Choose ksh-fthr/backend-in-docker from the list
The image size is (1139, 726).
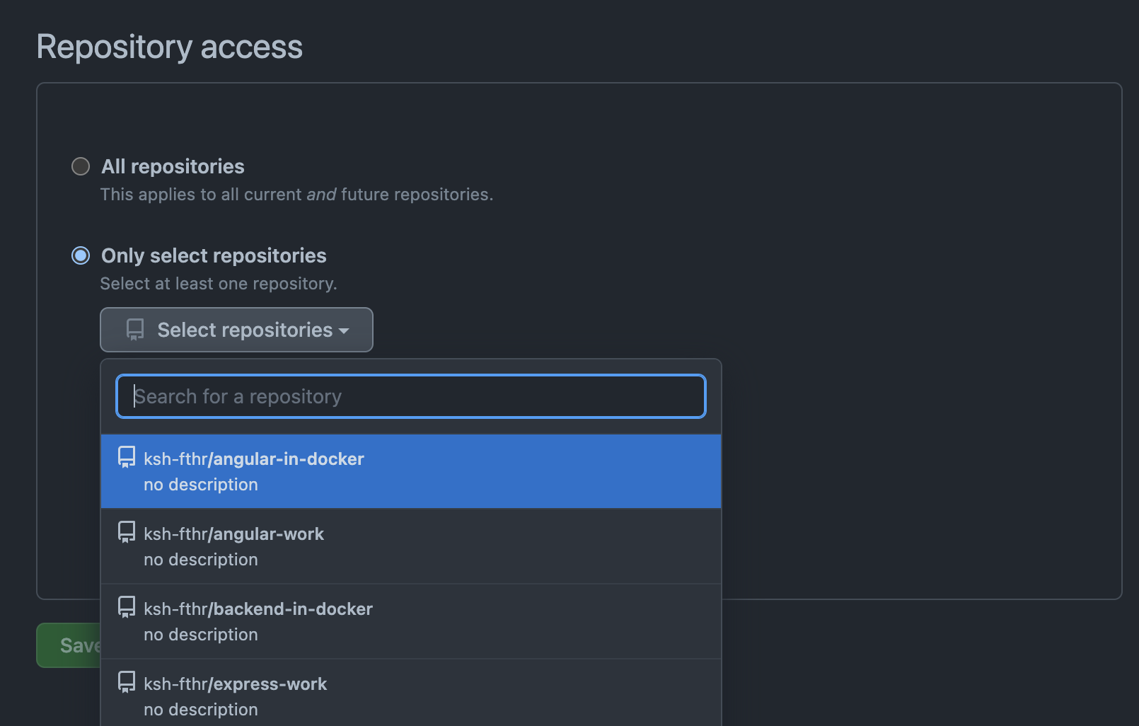point(258,609)
